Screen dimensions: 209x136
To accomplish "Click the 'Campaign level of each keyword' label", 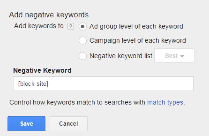I will coord(138,41).
